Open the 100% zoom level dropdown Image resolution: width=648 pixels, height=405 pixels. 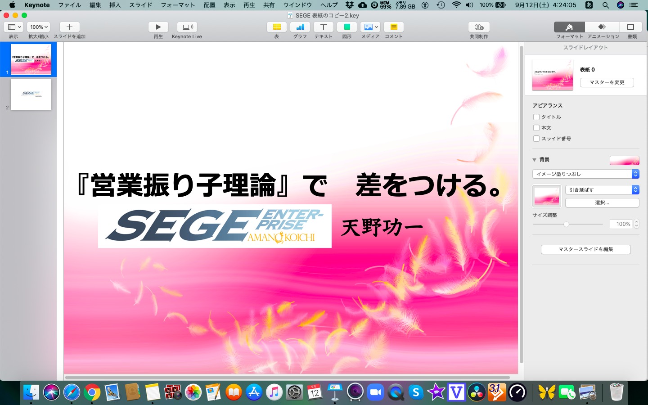(38, 27)
